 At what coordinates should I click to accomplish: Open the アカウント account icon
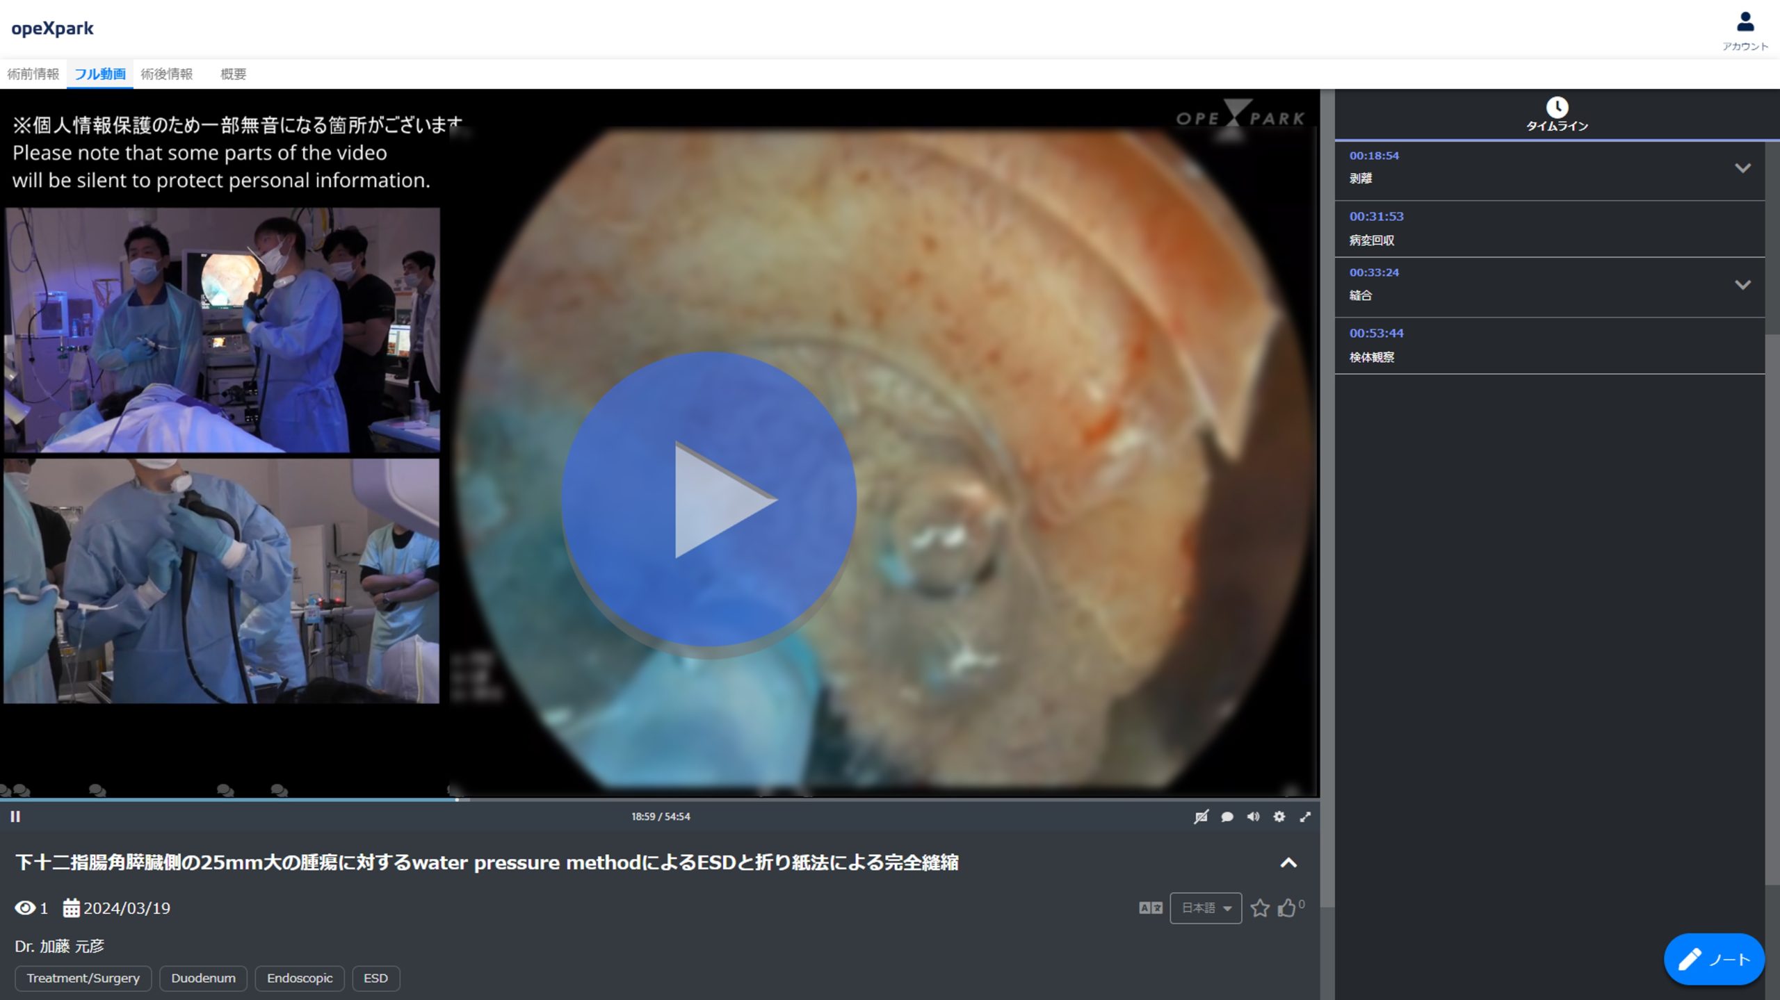tap(1745, 23)
